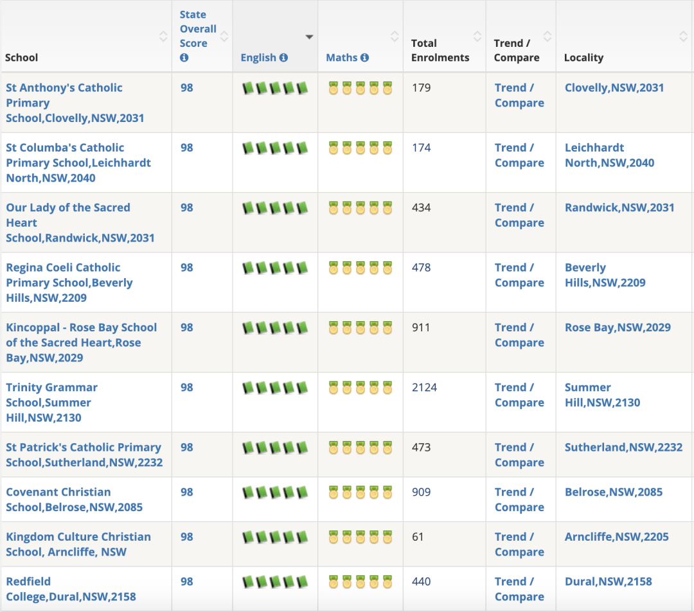This screenshot has width=694, height=612.
Task: Click Trend / Compare for Trinity Grammar
Action: pos(519,395)
